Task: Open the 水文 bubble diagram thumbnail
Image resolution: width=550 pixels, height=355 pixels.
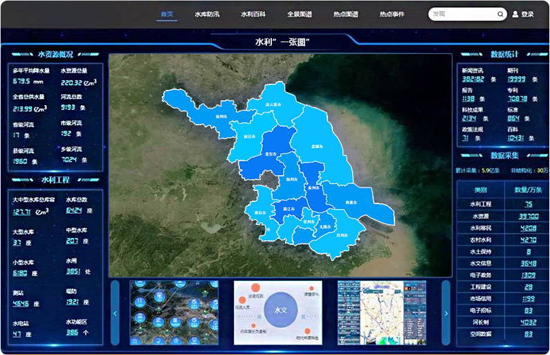Action: tap(277, 312)
